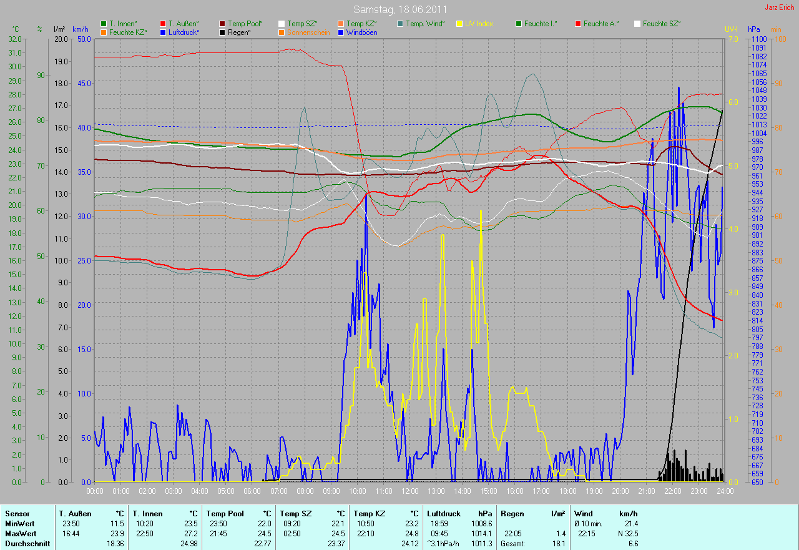Select the 'MinWert' row label

point(19,524)
